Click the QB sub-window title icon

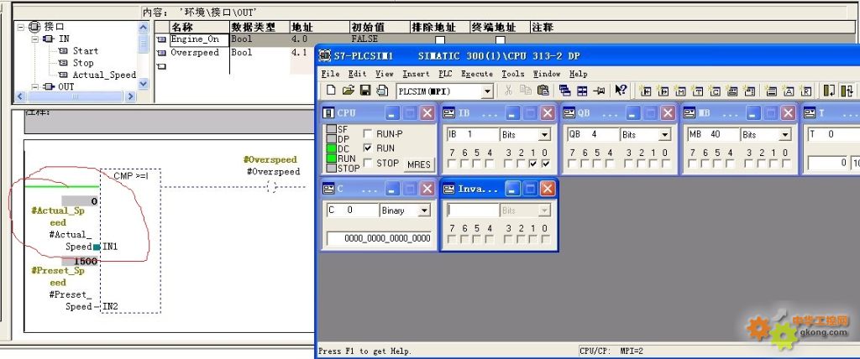click(x=569, y=113)
